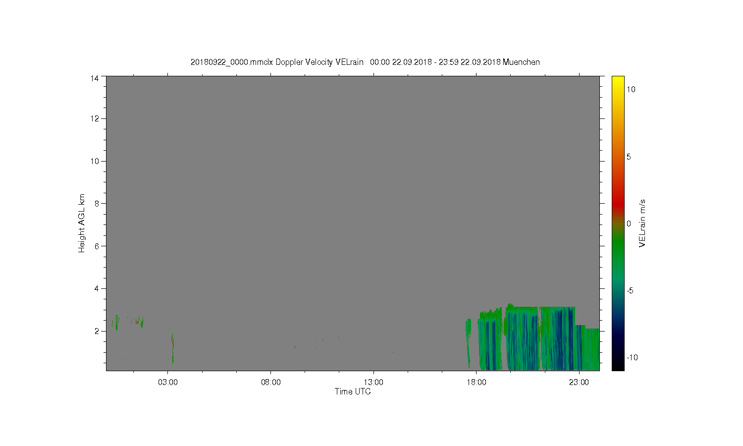Click the height tick label 6
The width and height of the screenshot is (743, 446).
pos(97,246)
